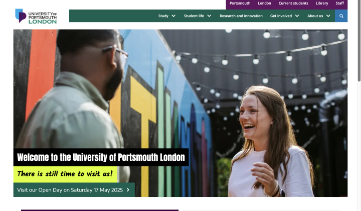Screen dimensions: 361x211
Task: Click the Welcome to the University heading
Action: pyautogui.click(x=101, y=157)
